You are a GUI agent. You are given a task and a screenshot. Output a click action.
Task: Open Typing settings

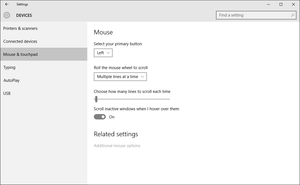(44, 67)
